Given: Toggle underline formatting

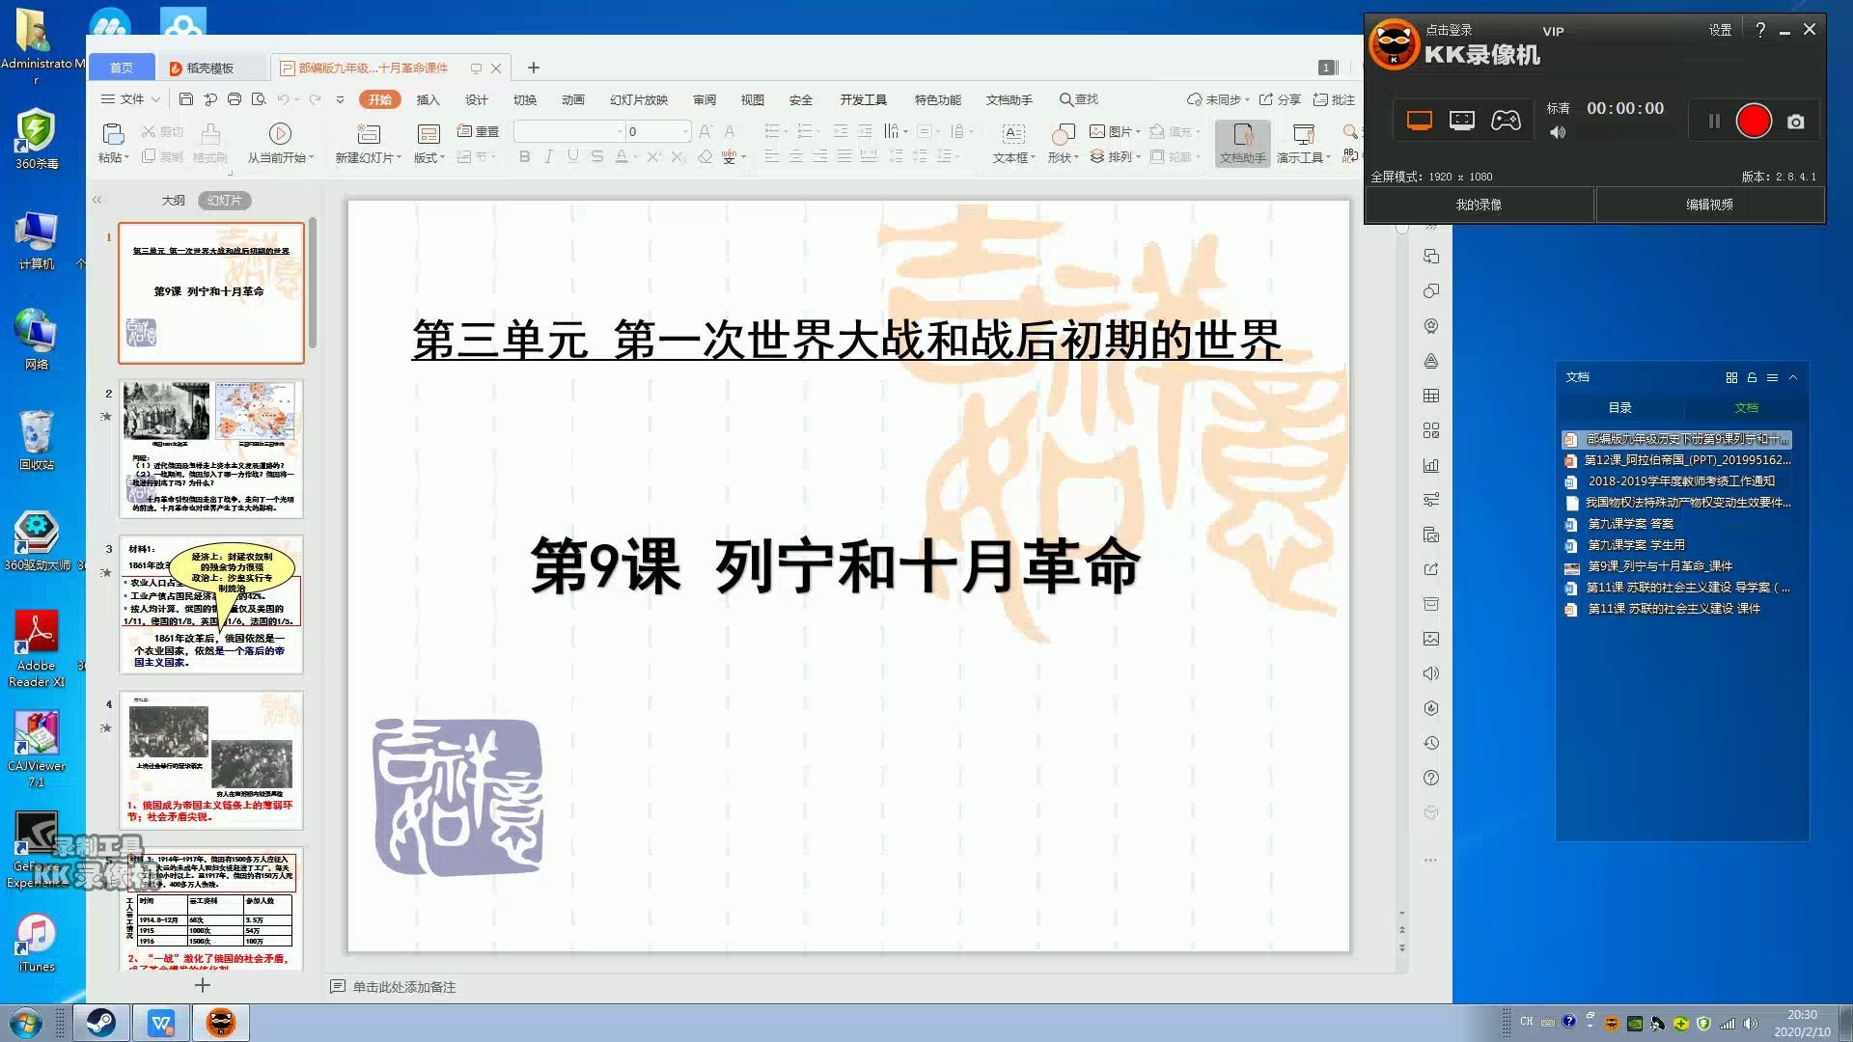Looking at the screenshot, I should (573, 154).
